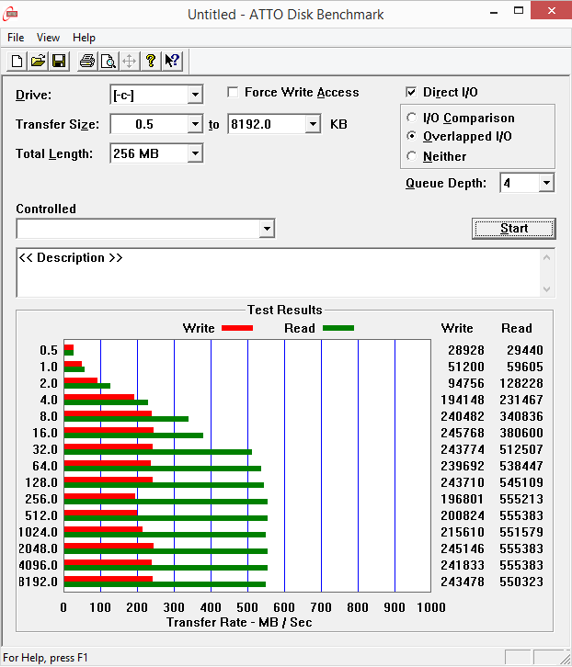Click the status bar 'For Help, press F1' text
This screenshot has width=572, height=667.
pyautogui.click(x=45, y=658)
